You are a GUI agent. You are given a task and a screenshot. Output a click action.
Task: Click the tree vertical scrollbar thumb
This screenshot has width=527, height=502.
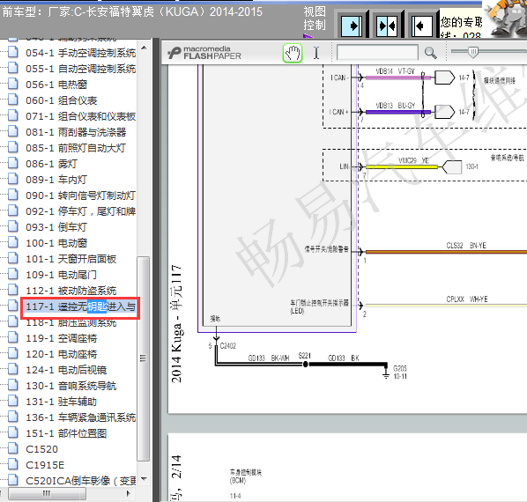144,358
